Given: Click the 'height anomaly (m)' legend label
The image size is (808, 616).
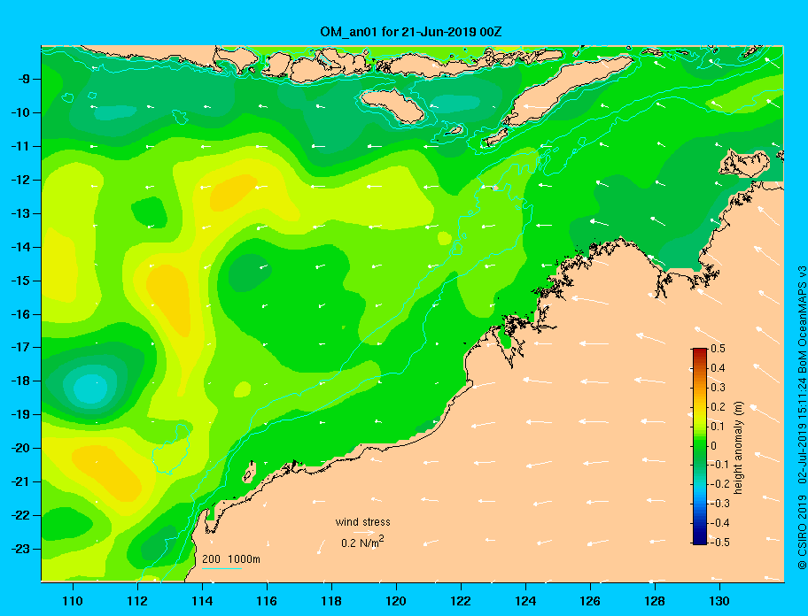Looking at the screenshot, I should [x=738, y=448].
